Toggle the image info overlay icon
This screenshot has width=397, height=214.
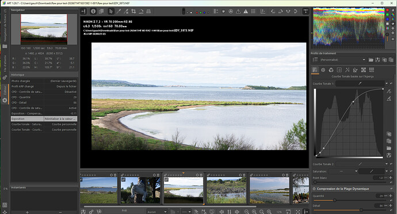coord(93,11)
